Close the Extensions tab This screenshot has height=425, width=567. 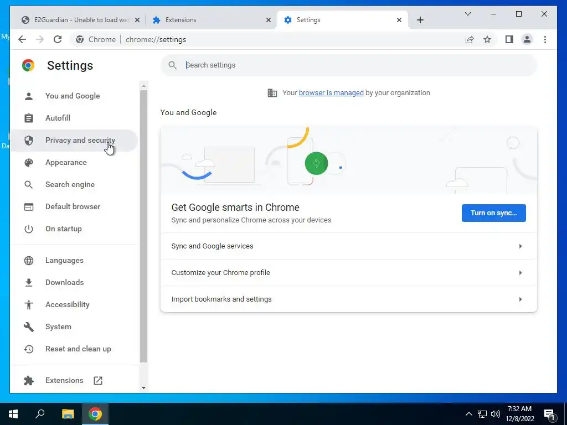(269, 20)
